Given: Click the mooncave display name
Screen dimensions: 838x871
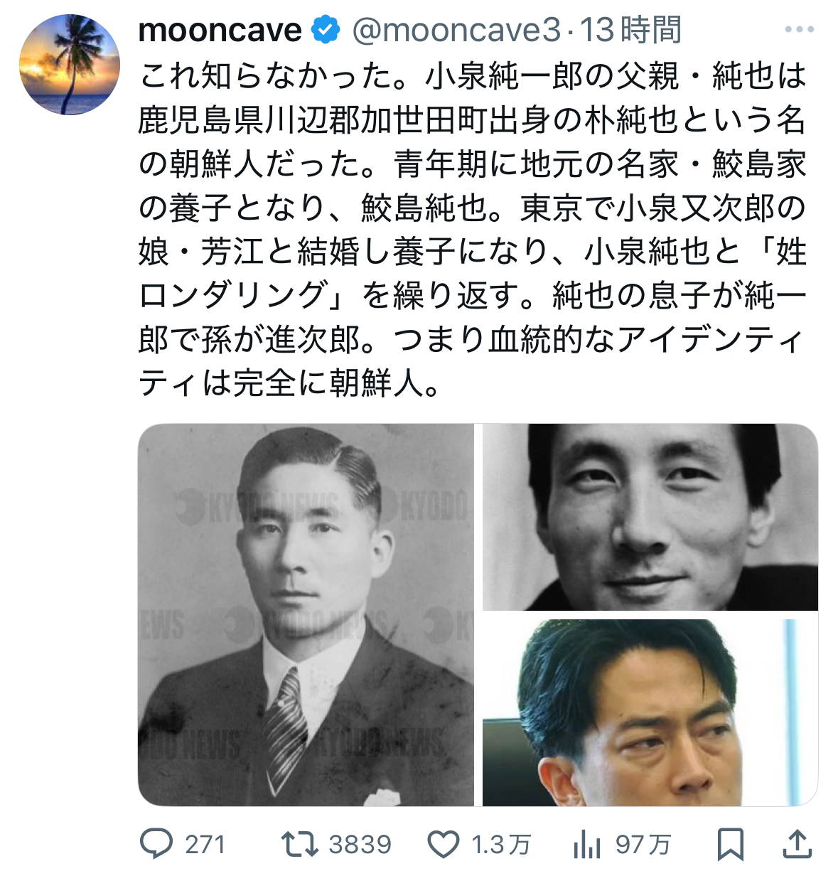Looking at the screenshot, I should (220, 31).
